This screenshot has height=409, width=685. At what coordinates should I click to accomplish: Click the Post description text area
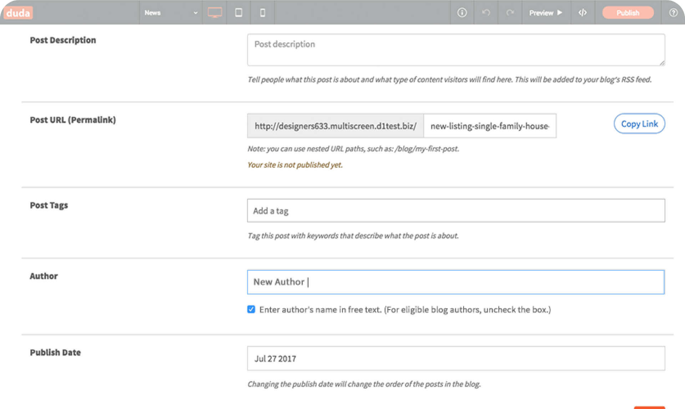(x=456, y=50)
